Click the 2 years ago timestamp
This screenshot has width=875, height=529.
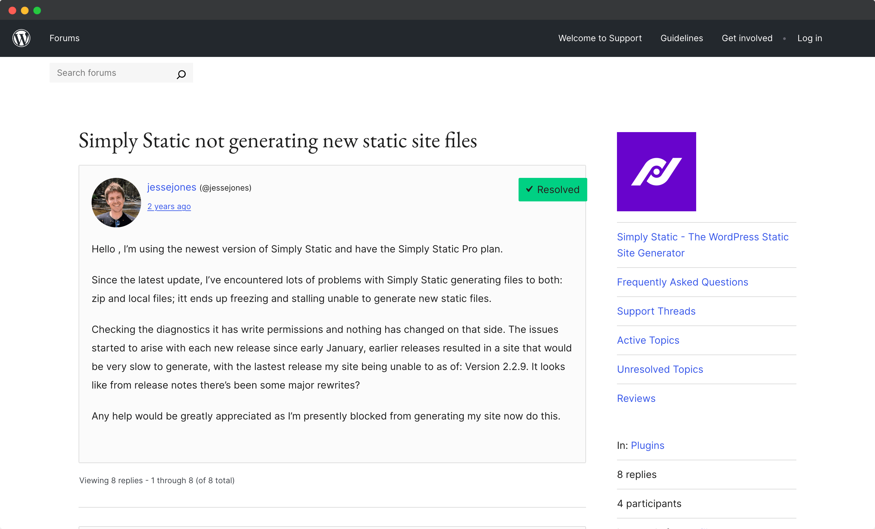(x=169, y=206)
